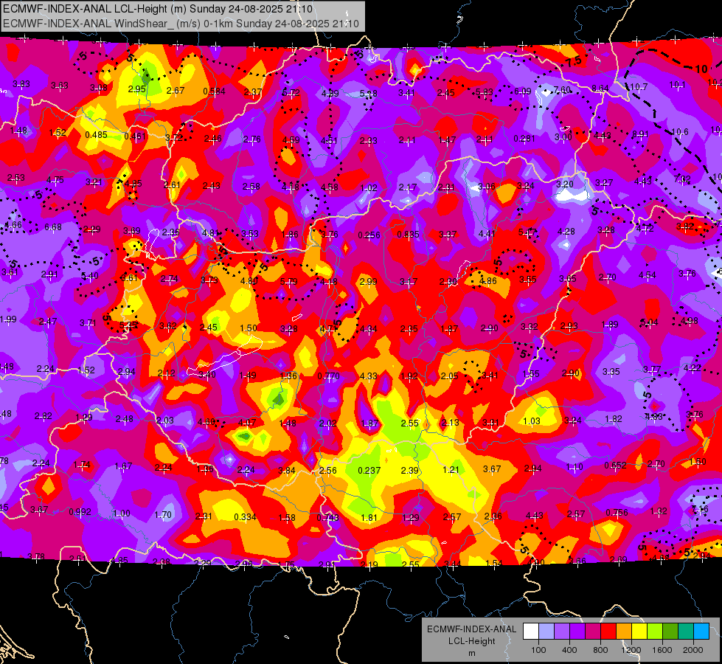Click the wind shear value 8.64

pos(600,88)
